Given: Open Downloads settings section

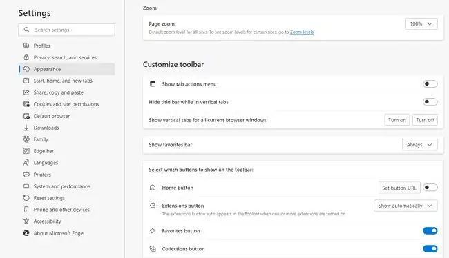Looking at the screenshot, I should 67,128.
